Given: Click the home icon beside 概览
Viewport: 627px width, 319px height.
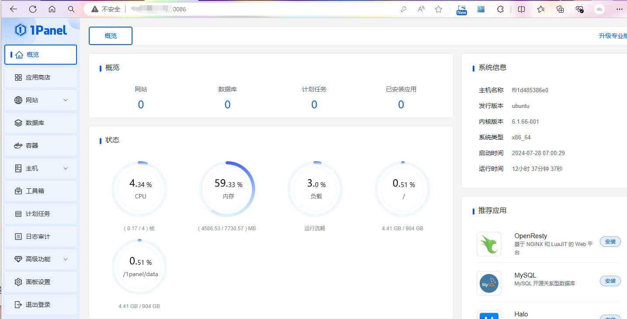Looking at the screenshot, I should click(x=19, y=55).
